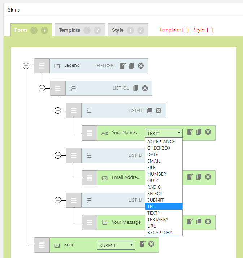Viewport: 243px width, 258px height.
Task: Duplicate the LIST-OL row
Action: [136, 88]
